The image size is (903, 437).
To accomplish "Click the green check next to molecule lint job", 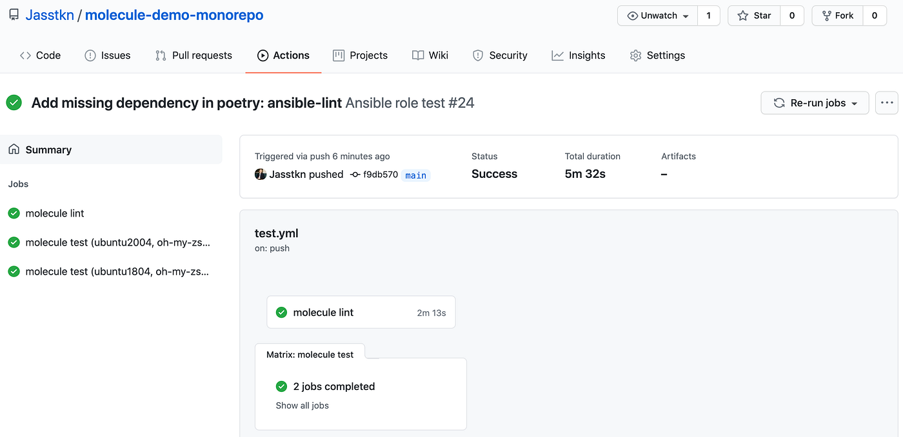I will (x=14, y=213).
